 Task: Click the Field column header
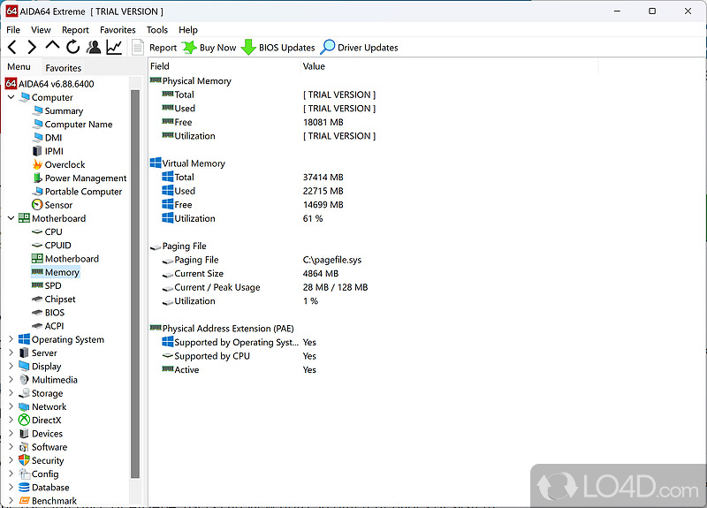point(224,66)
